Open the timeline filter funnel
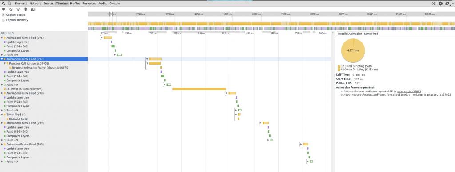 [18, 9]
